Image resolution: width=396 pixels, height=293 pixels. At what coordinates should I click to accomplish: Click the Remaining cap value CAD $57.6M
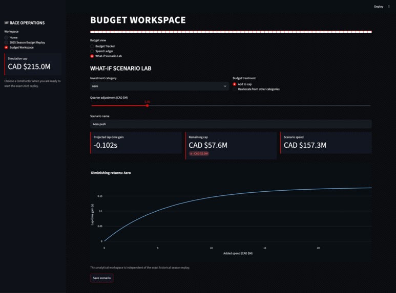click(208, 145)
